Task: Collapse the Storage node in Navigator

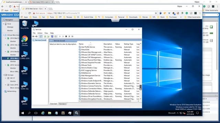Action: coord(4,75)
